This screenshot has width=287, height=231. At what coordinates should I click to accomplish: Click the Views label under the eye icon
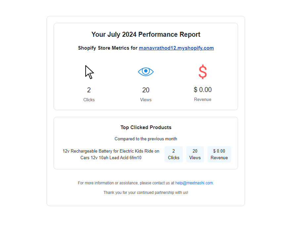click(x=146, y=100)
